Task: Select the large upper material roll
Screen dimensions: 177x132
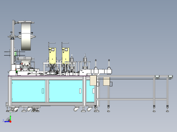Action: tap(26, 36)
